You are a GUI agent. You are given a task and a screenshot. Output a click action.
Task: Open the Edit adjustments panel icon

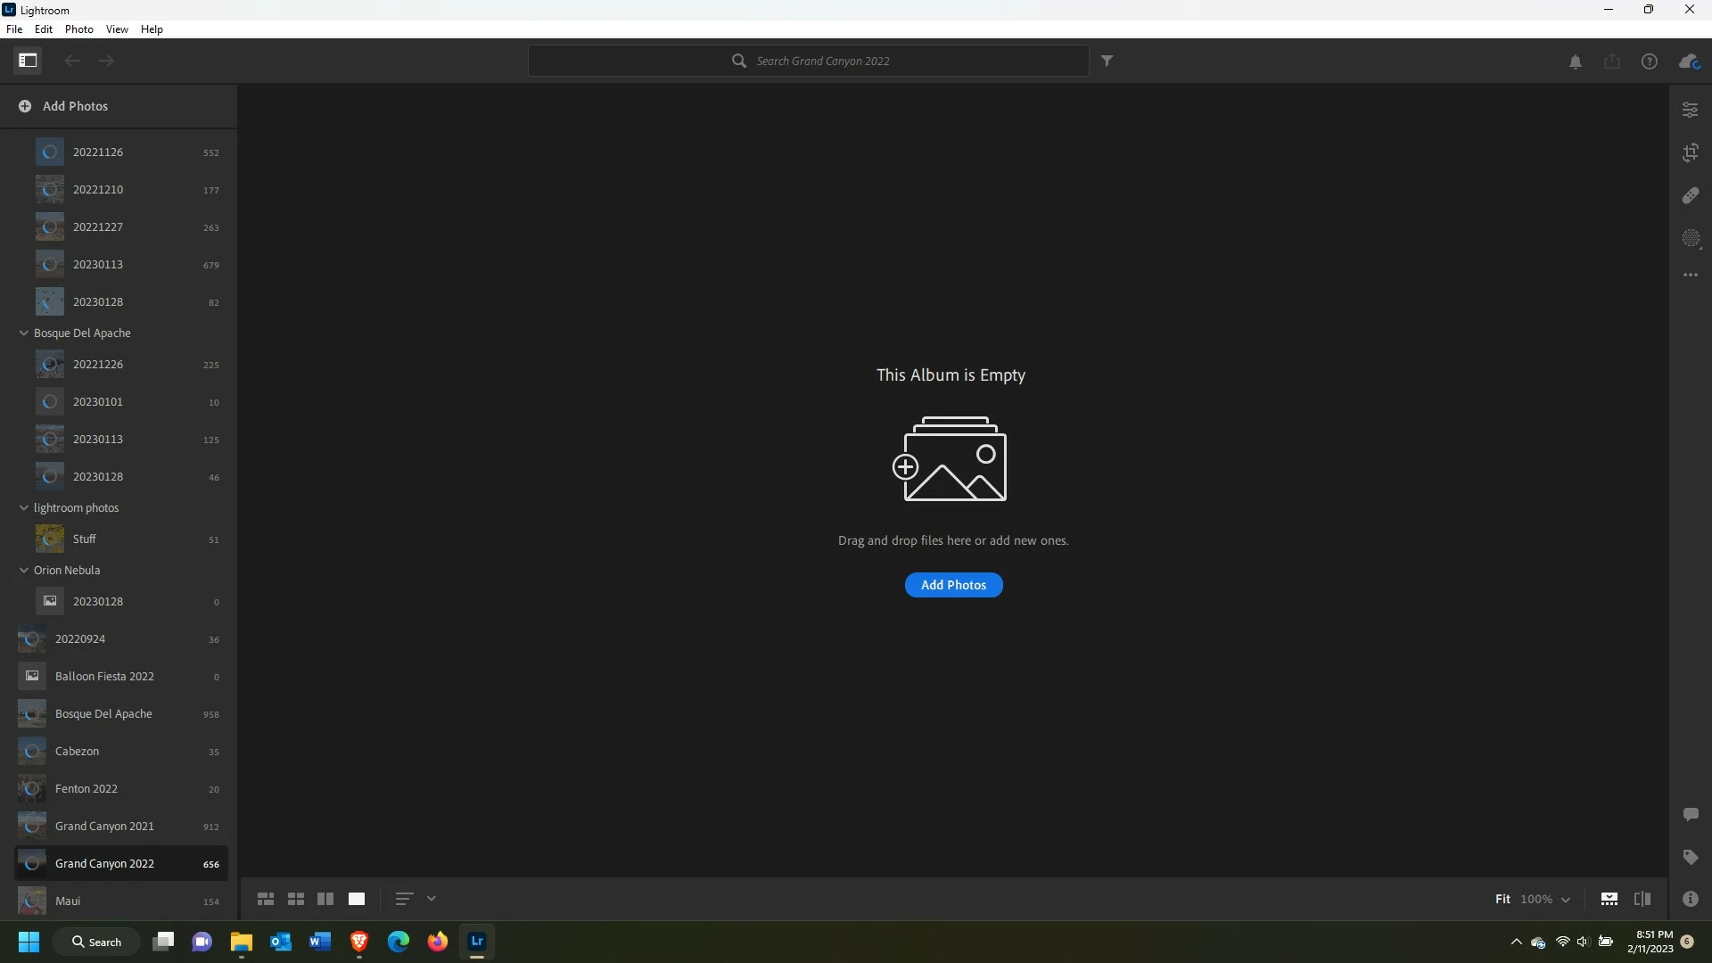coord(1690,110)
